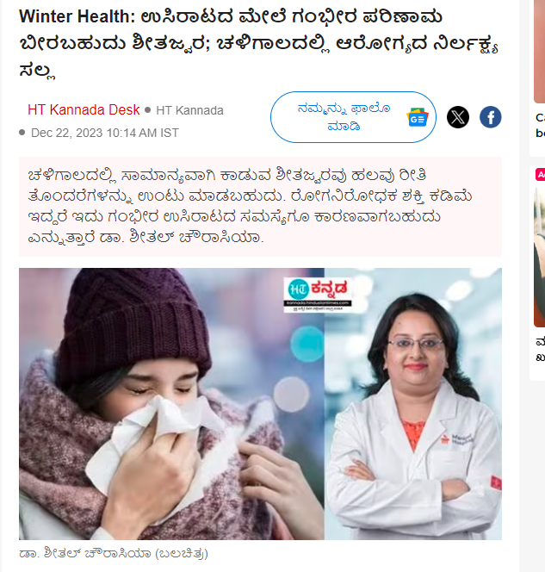Click the hospital badge on doctor's coat
545x572 pixels.
(456, 438)
